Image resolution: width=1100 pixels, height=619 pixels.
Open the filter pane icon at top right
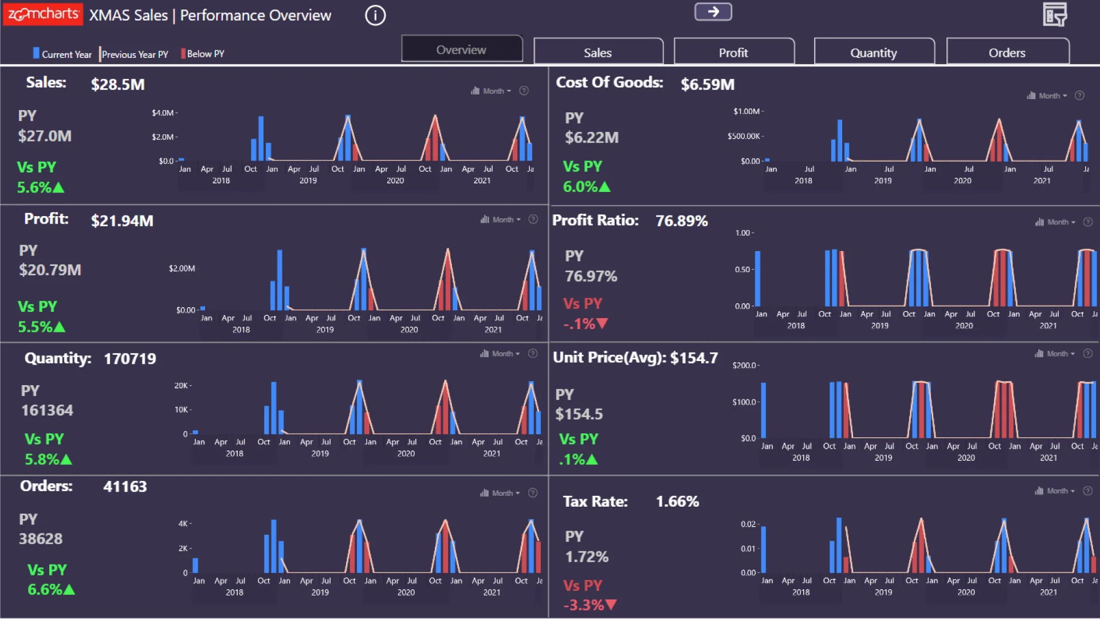[1055, 15]
